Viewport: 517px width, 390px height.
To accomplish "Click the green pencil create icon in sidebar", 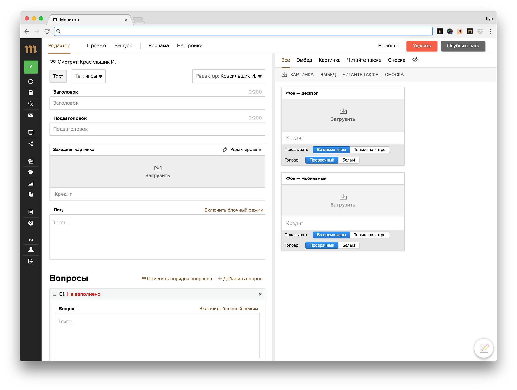I will point(31,67).
